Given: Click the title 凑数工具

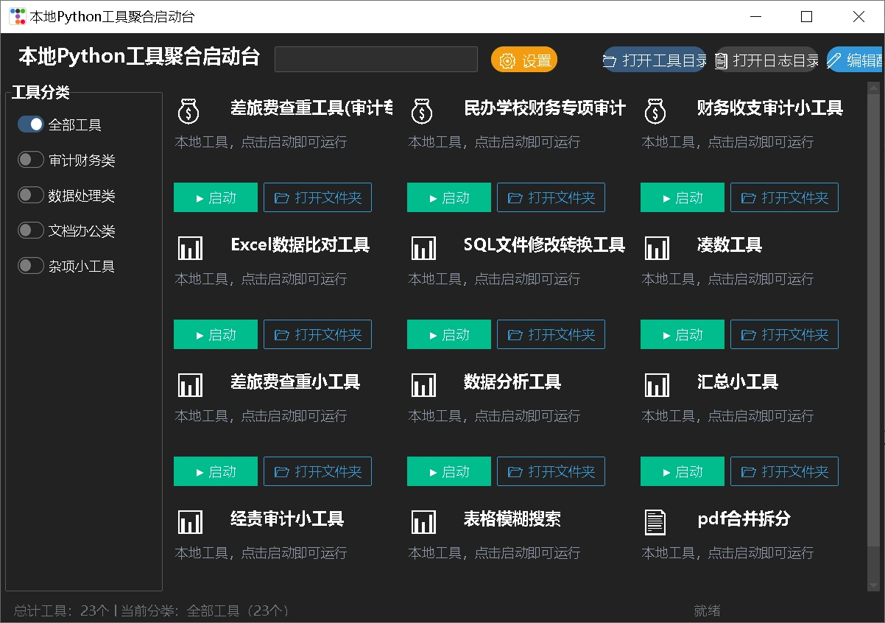Looking at the screenshot, I should [730, 244].
